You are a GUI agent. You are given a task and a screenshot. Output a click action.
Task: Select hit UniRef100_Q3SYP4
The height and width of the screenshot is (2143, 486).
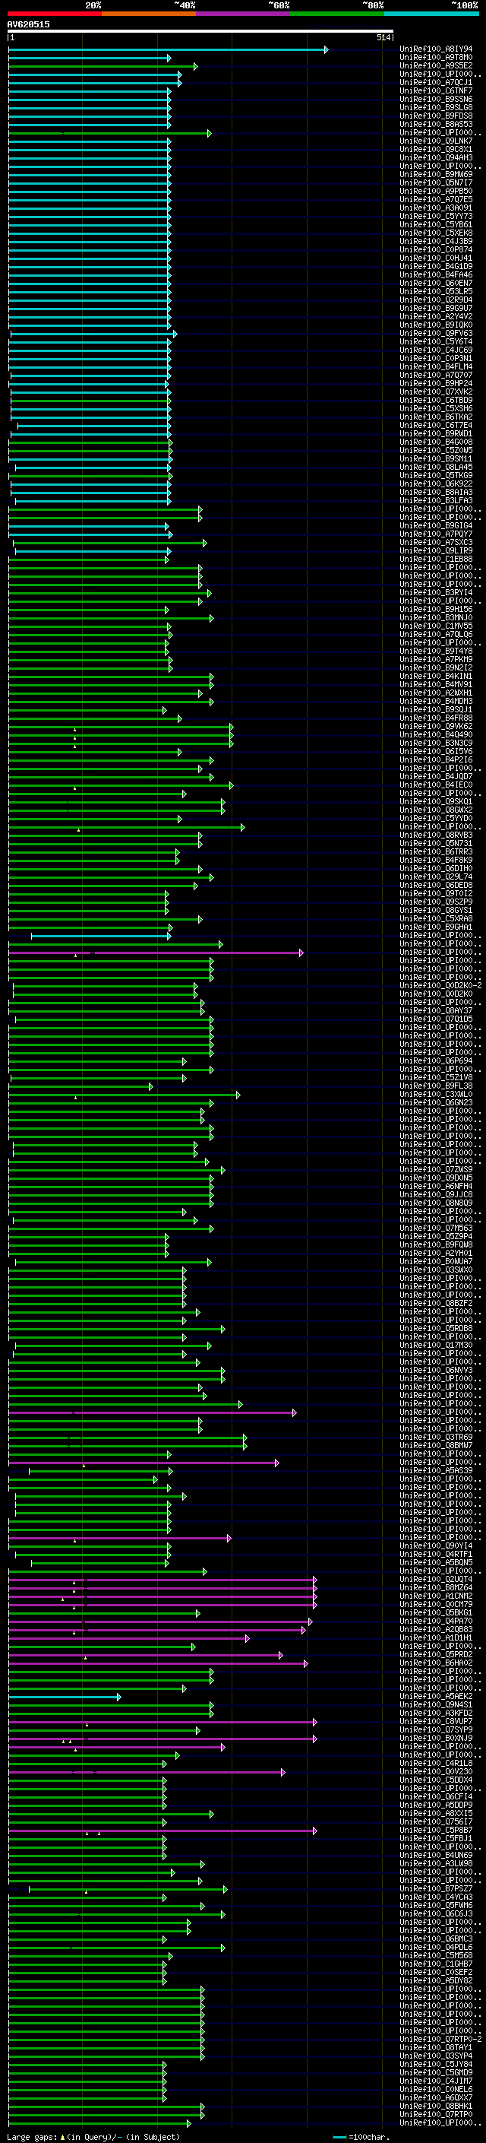(x=435, y=2056)
